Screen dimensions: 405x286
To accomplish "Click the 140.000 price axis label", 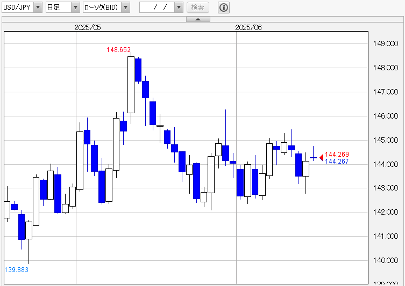I will (x=386, y=260).
